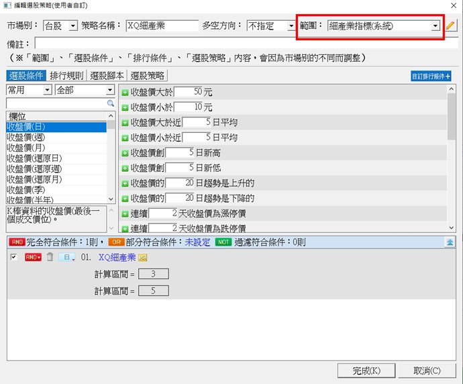Click the second 計算區間 field showing 5
463x384 pixels.
click(x=154, y=291)
